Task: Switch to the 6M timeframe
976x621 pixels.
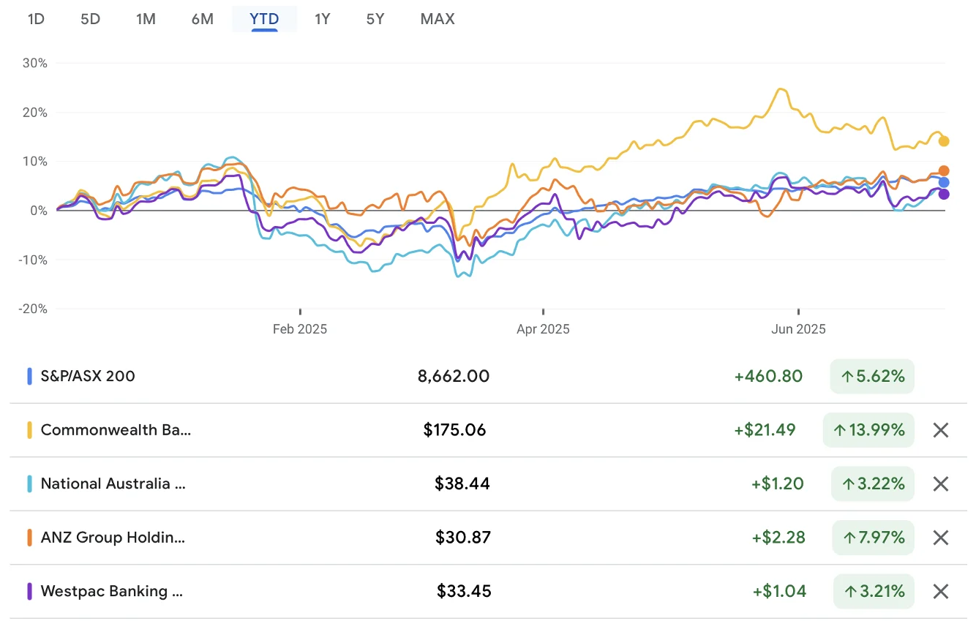Action: coord(202,19)
